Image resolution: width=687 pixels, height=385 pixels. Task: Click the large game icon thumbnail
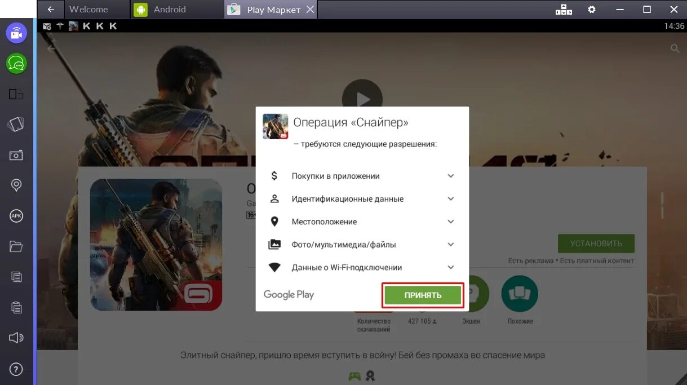[x=156, y=245]
